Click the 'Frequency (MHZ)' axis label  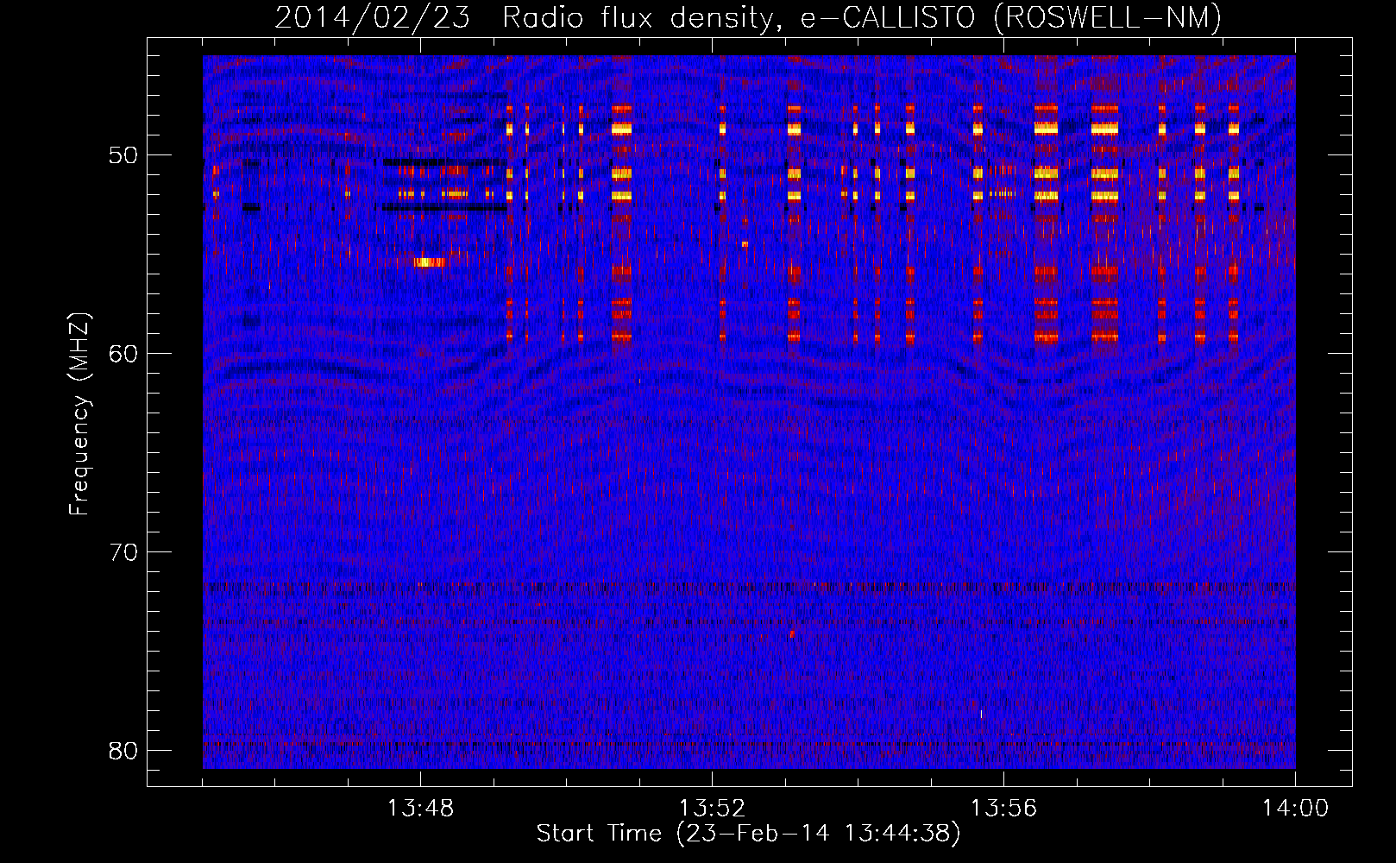[79, 414]
